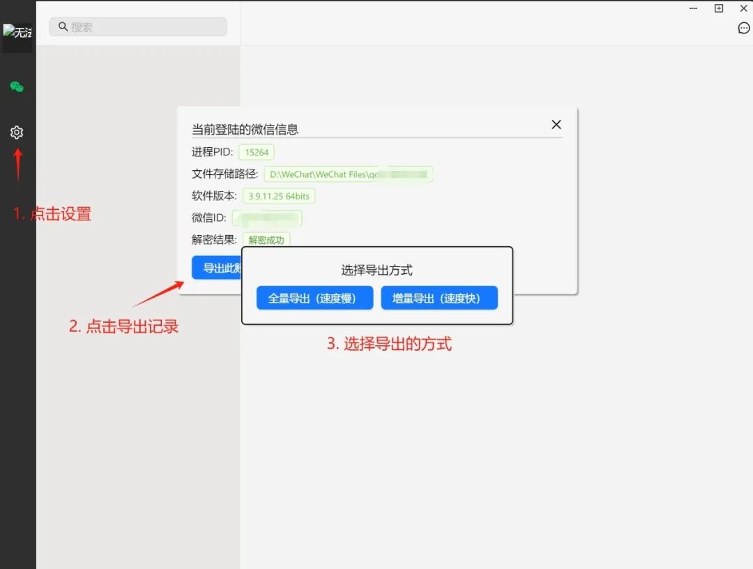Maximize the application window
Viewport: 753px width, 569px height.
tap(718, 8)
